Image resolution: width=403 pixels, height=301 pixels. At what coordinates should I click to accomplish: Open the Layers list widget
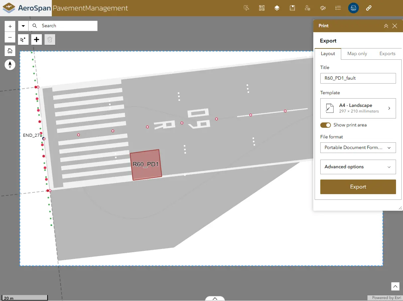(277, 8)
